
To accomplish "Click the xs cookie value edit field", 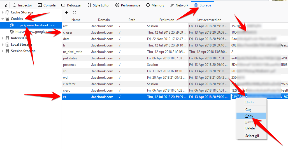I will coord(259,97).
